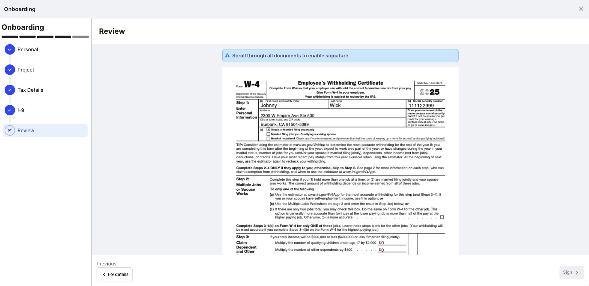Click the Married filing jointly checkbox
This screenshot has height=286, width=589.
tap(269, 134)
